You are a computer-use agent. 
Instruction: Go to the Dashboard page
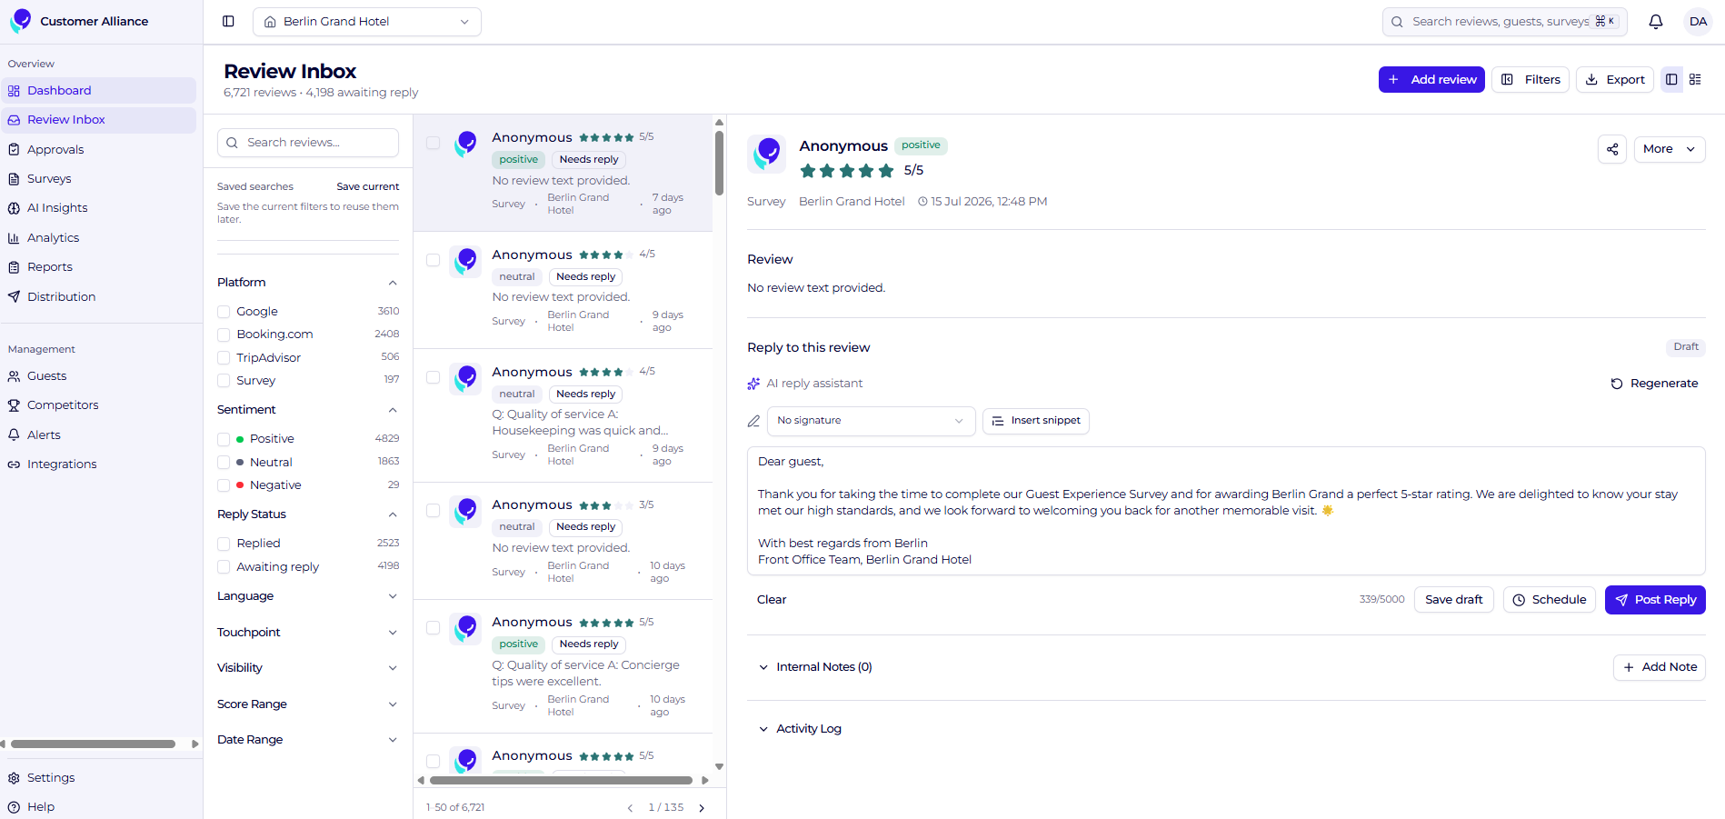[x=99, y=91]
